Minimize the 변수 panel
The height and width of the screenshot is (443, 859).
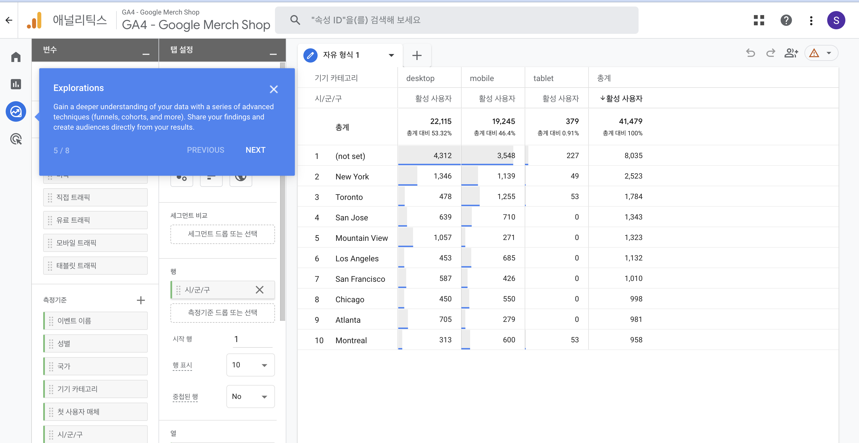tap(146, 54)
